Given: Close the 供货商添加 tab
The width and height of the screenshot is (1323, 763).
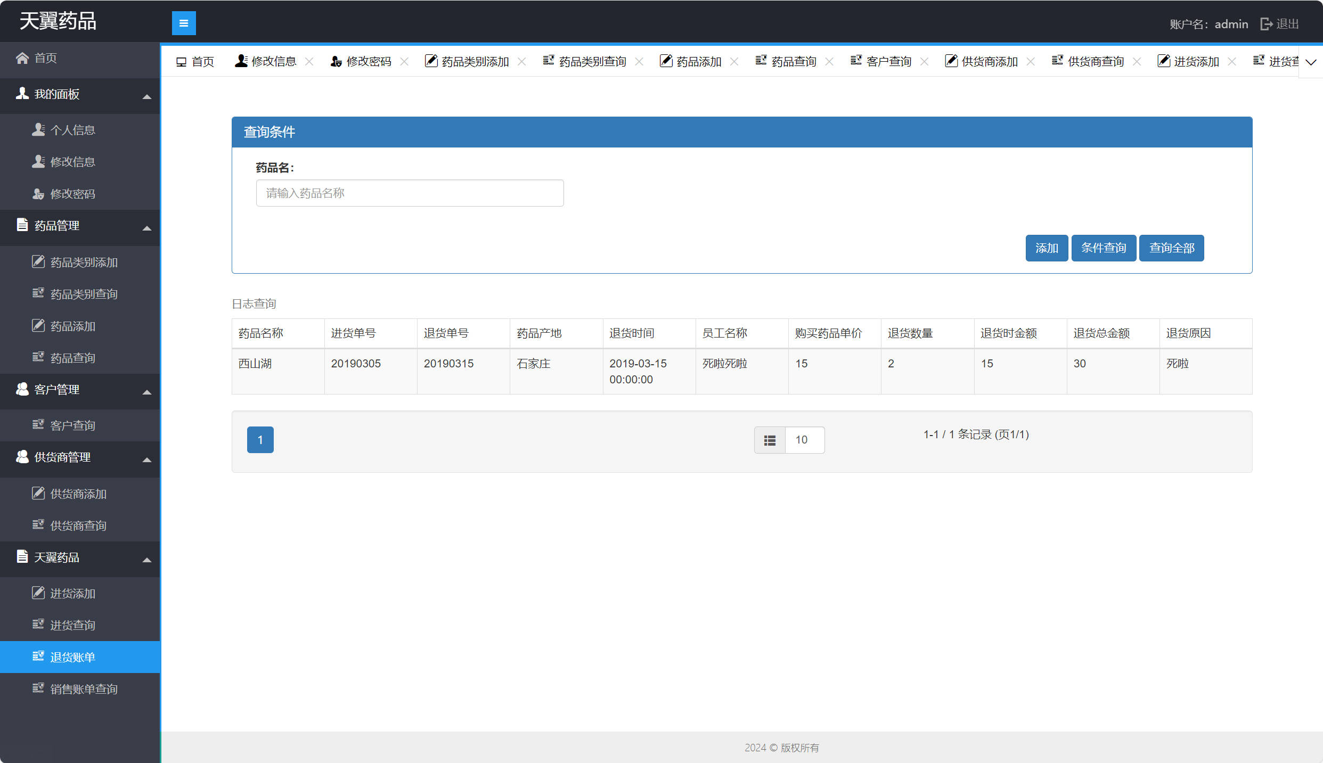Looking at the screenshot, I should point(1031,62).
